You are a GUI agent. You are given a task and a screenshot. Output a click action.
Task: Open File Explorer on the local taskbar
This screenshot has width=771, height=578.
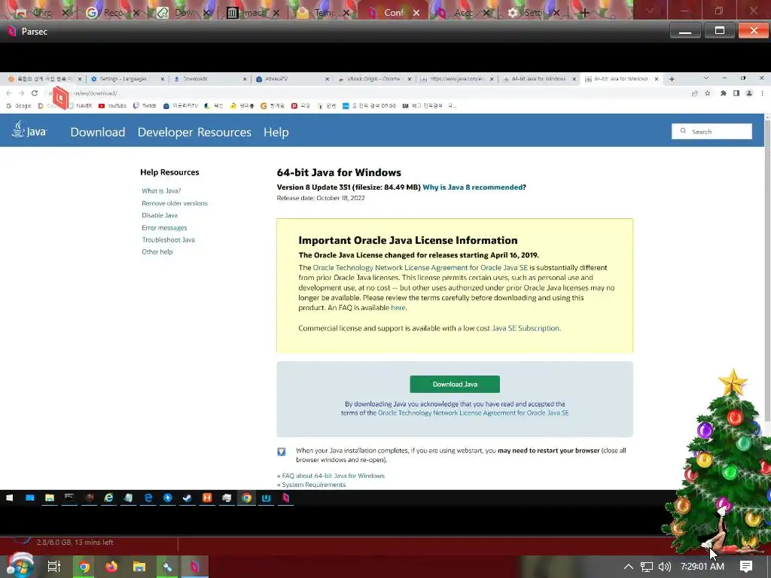[x=139, y=567]
